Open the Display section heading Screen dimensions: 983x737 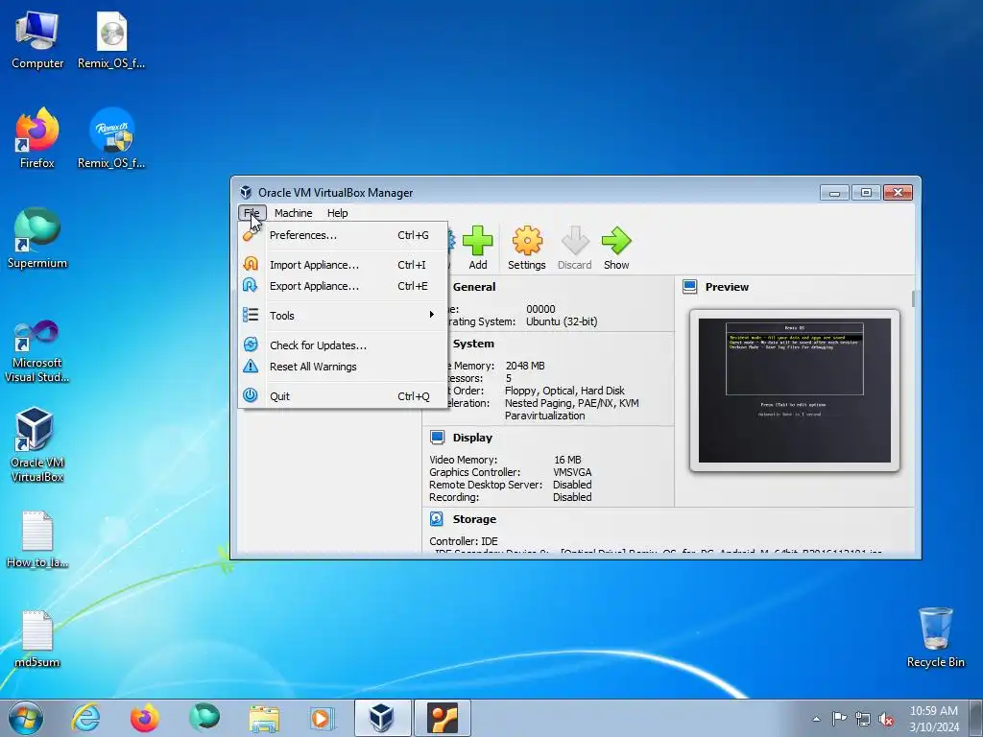coord(472,438)
